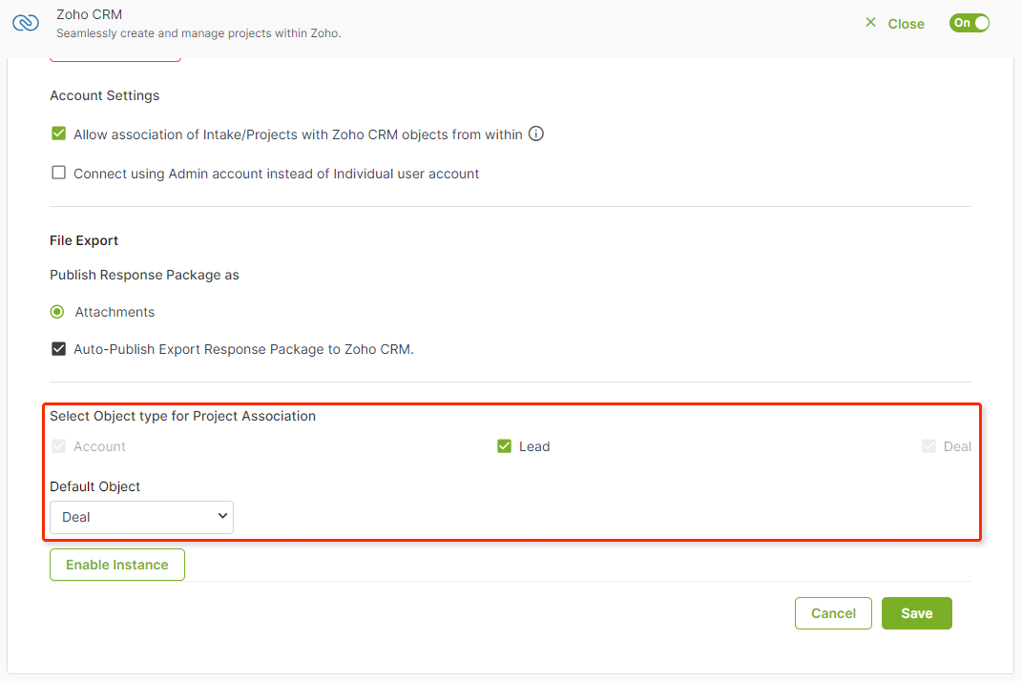
Task: Open the Default Object dropdown
Action: pos(141,518)
